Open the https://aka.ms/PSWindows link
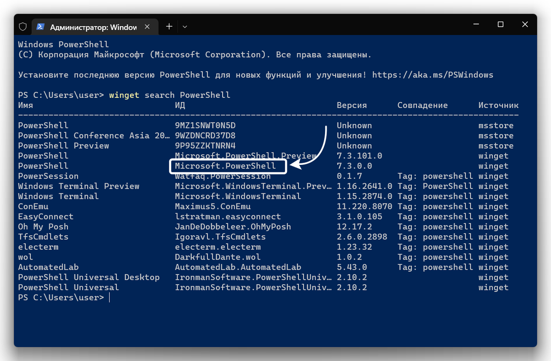Image resolution: width=551 pixels, height=361 pixels. 433,75
